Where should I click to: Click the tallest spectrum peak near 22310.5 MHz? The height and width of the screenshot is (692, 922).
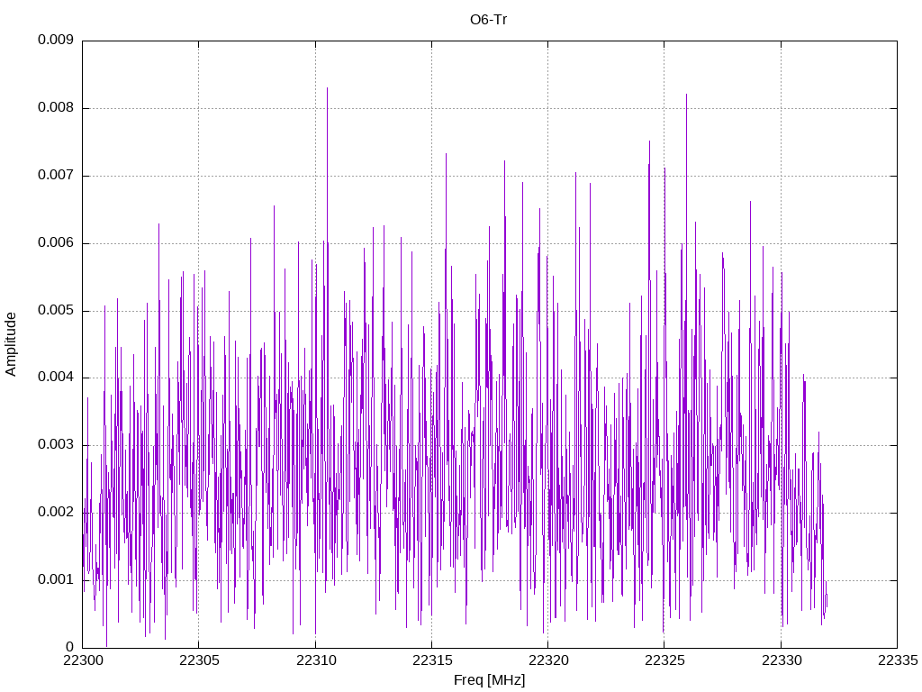pos(328,89)
